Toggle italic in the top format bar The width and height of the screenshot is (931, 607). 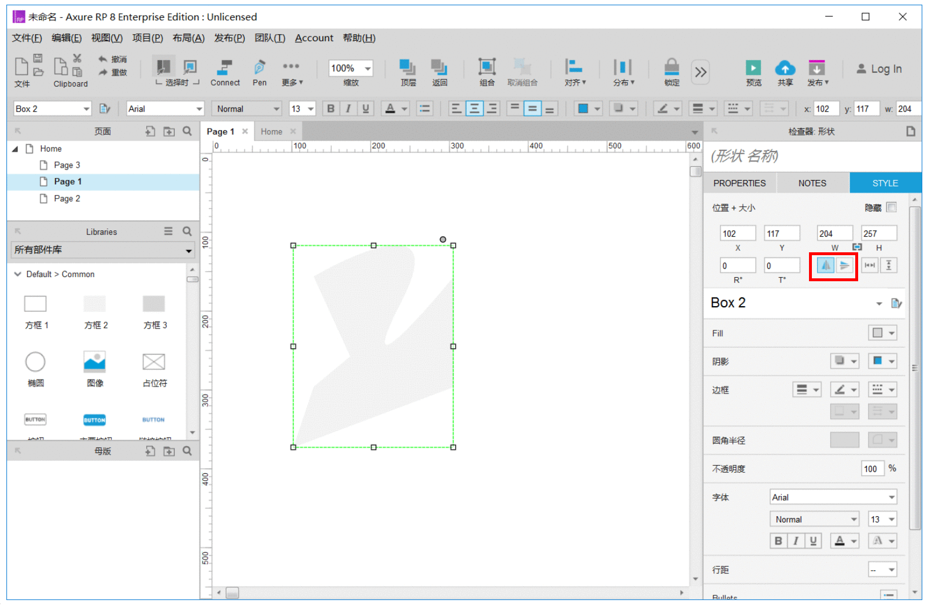point(348,109)
